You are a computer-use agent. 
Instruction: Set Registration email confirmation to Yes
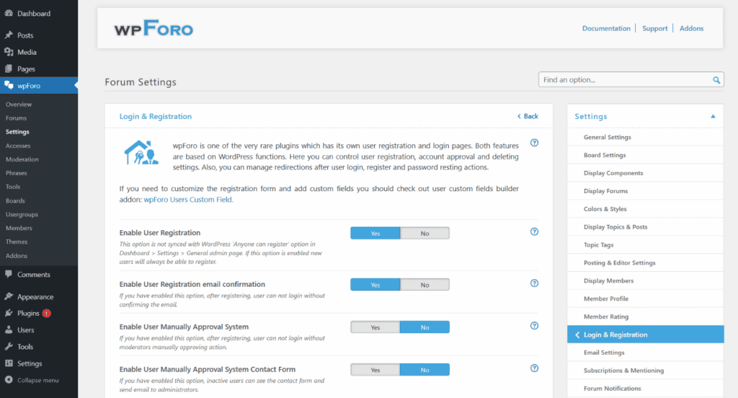point(375,285)
